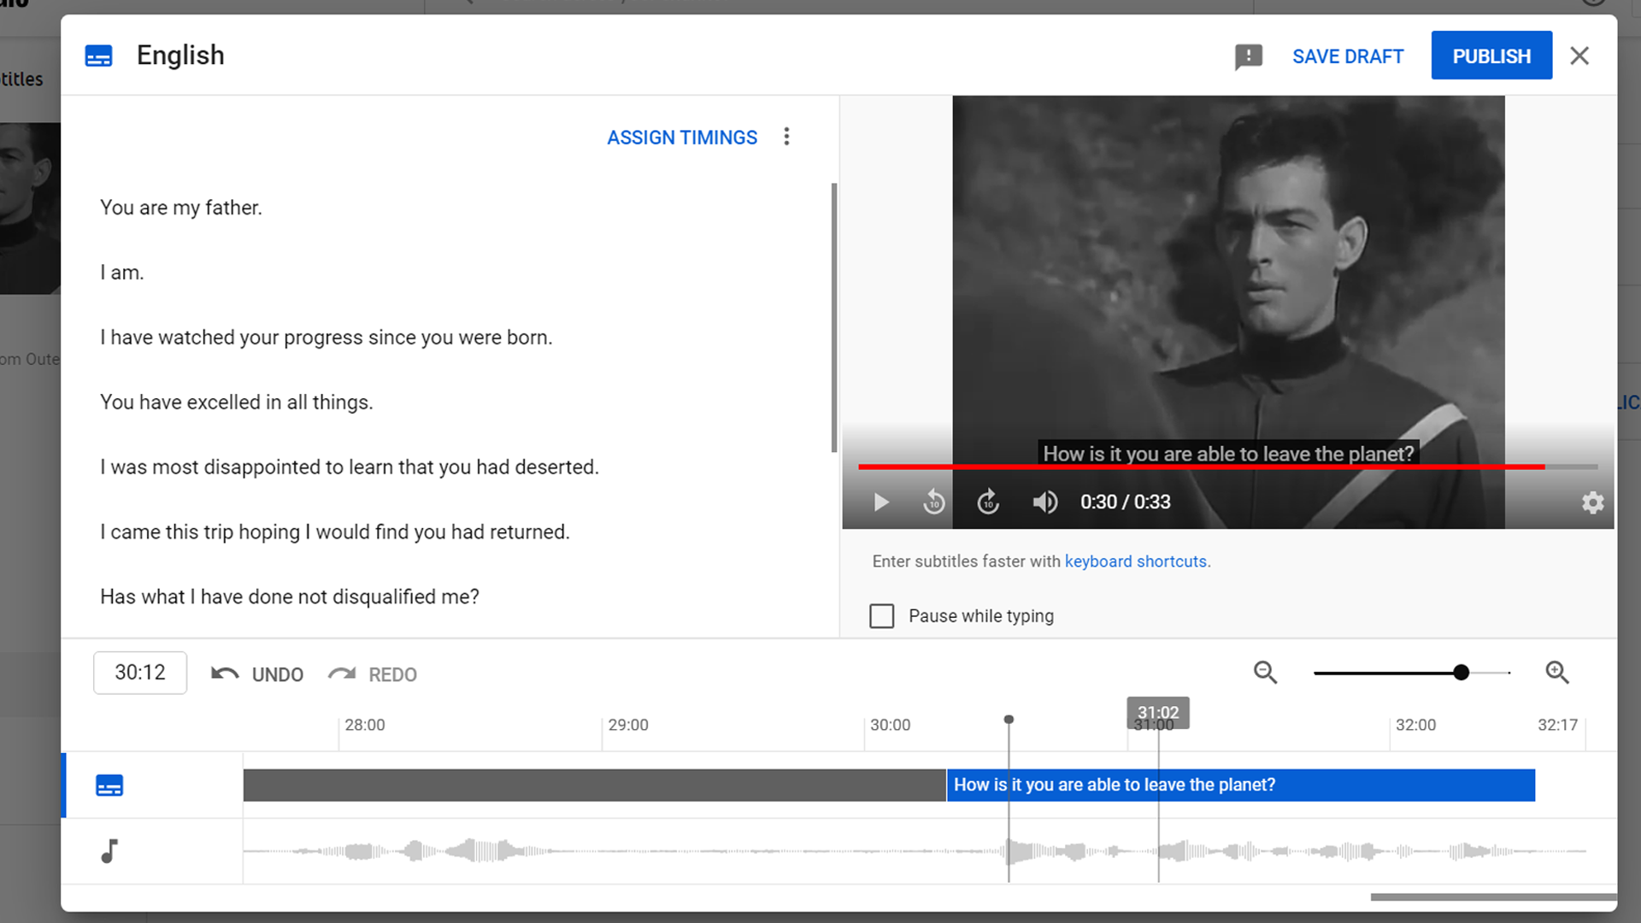This screenshot has height=923, width=1641.
Task: Play the video preview
Action: tap(881, 503)
